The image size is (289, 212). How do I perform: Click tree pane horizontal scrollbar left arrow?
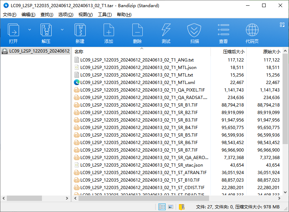click(4, 198)
